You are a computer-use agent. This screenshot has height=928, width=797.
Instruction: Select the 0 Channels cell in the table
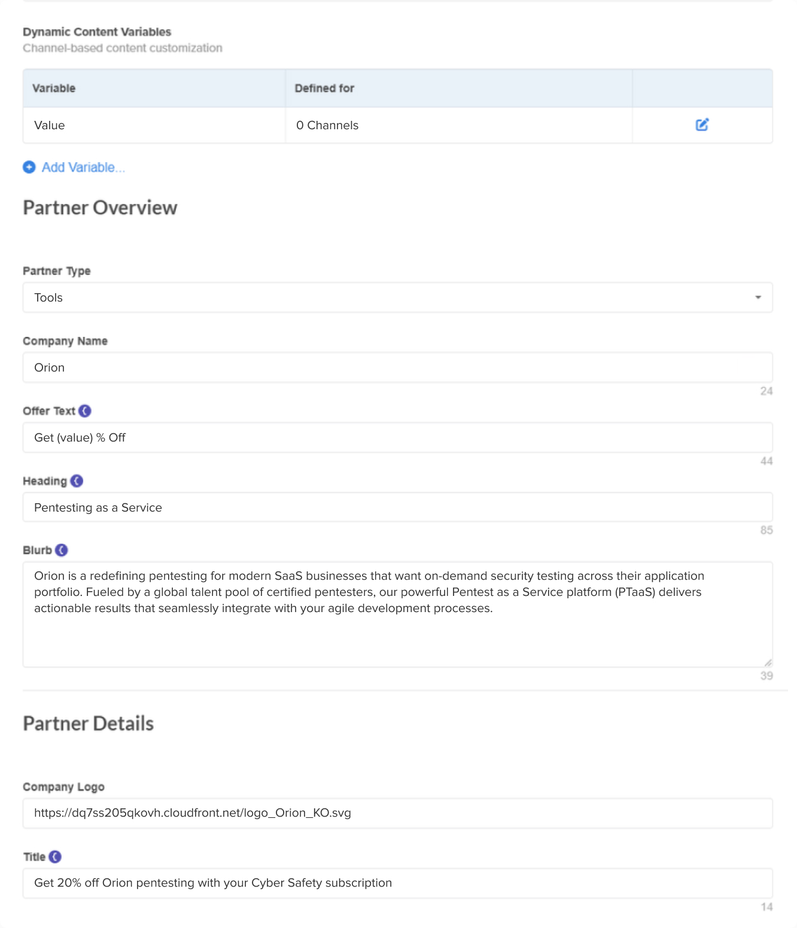[327, 125]
